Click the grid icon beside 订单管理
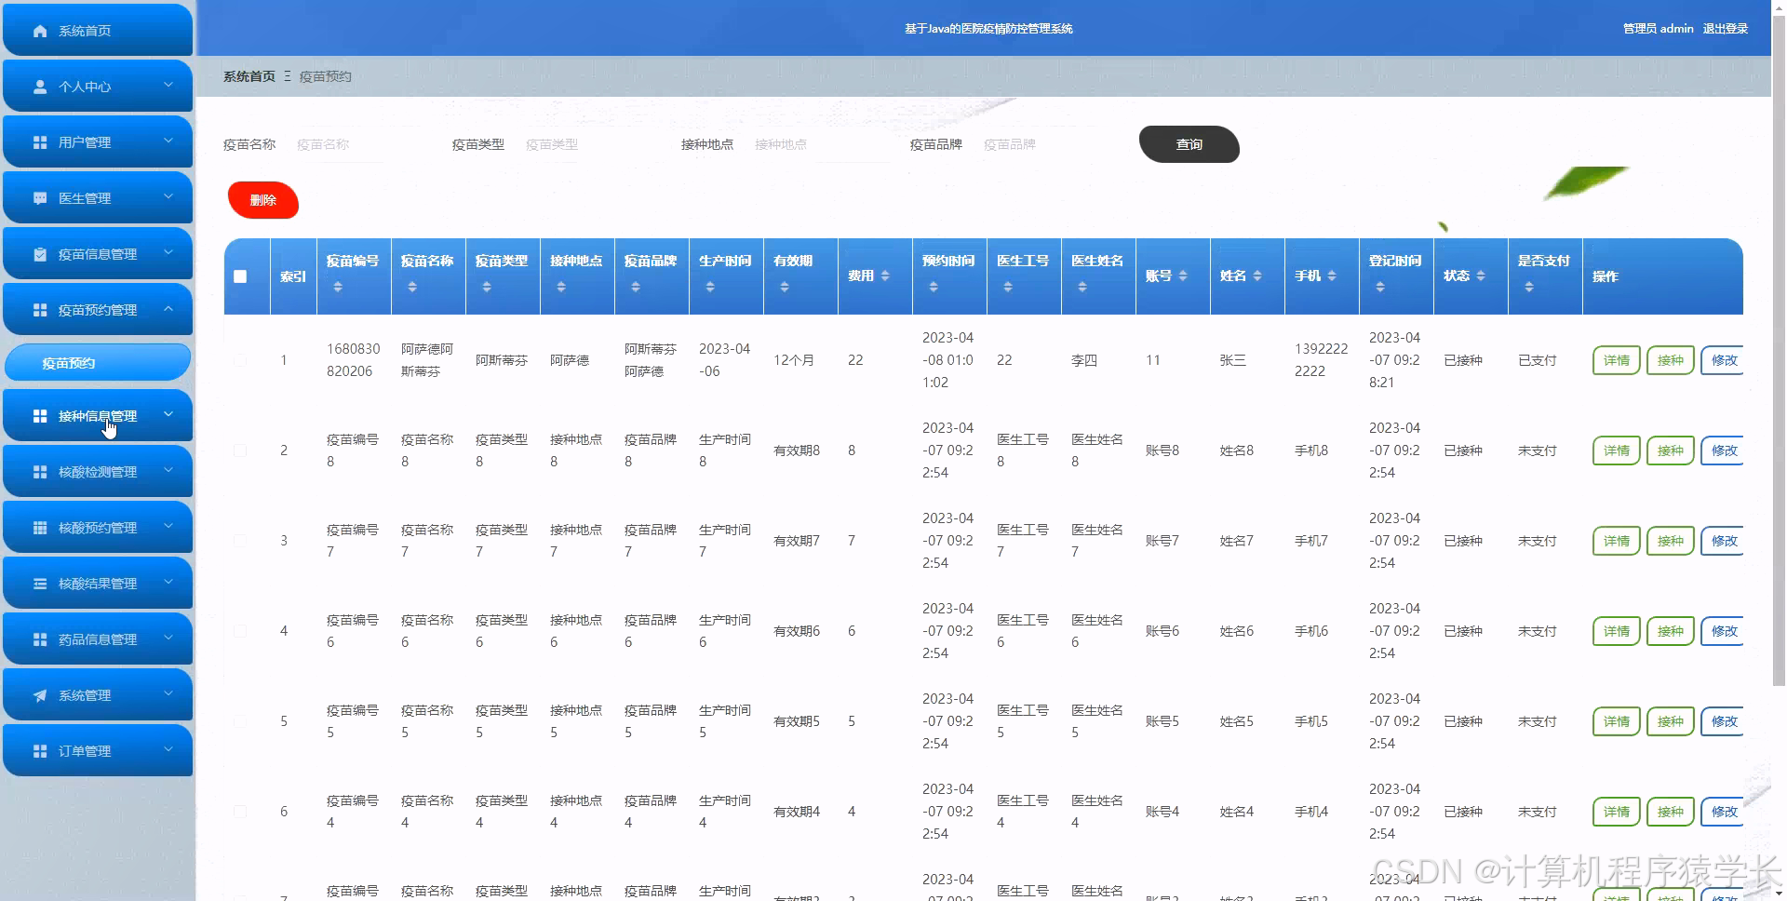The height and width of the screenshot is (901, 1787). (x=40, y=751)
